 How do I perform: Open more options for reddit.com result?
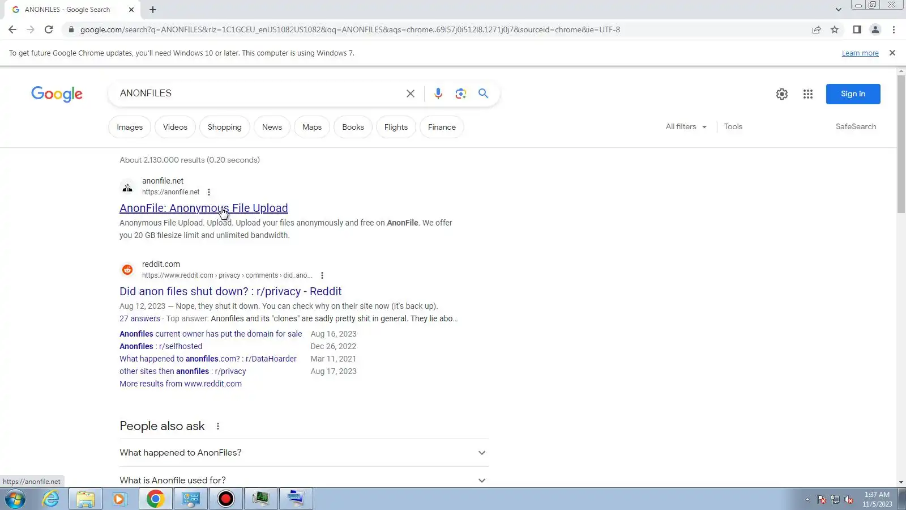click(322, 275)
